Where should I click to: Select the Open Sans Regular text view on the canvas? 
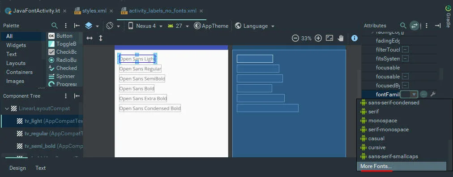coord(140,69)
